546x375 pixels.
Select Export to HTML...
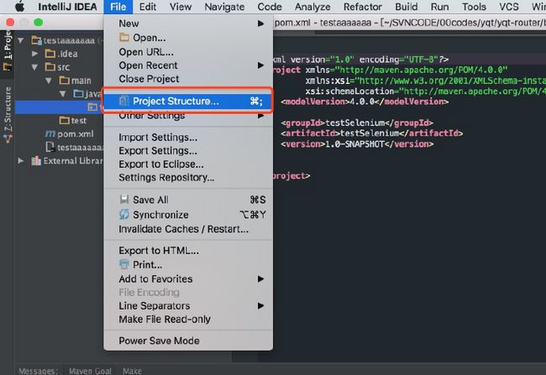[x=188, y=251]
